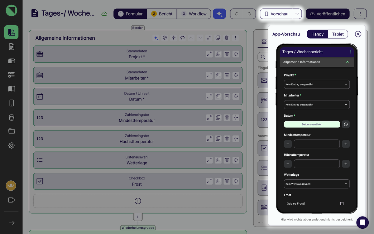Click the move handle of the Wetterlage field

pyautogui.click(x=236, y=160)
